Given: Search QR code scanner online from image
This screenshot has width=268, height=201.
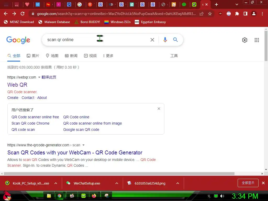Looking at the screenshot, I should (x=92, y=123).
